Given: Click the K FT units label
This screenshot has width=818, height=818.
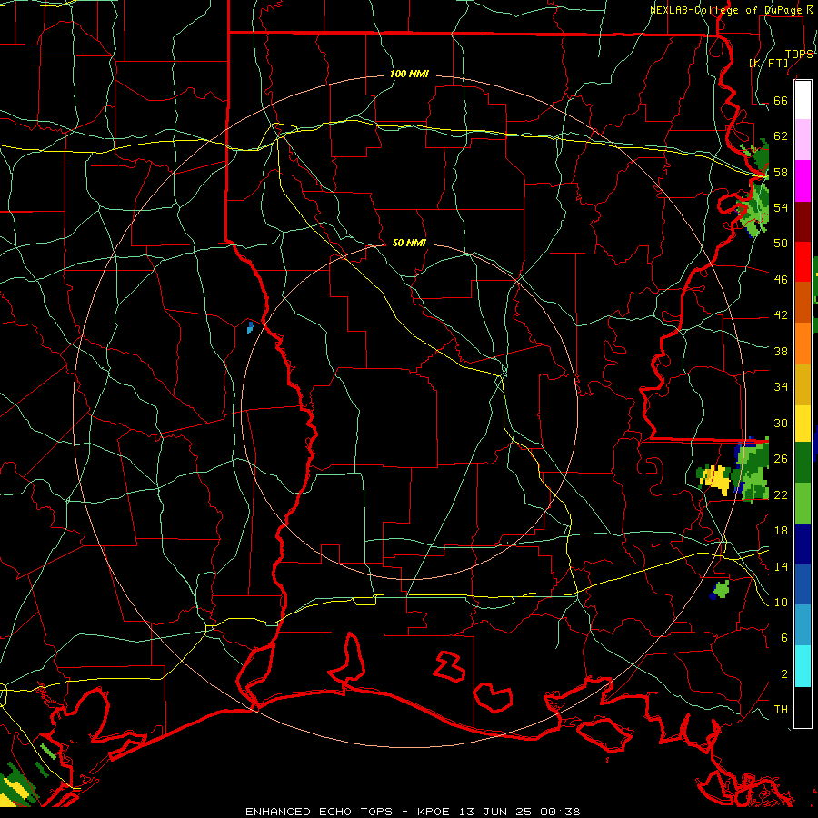Looking at the screenshot, I should 769,63.
